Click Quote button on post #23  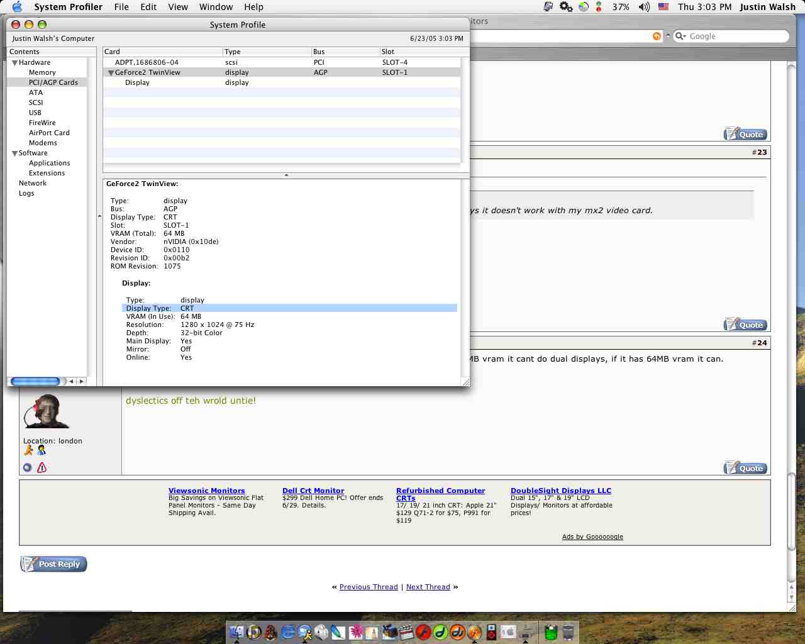(x=745, y=325)
